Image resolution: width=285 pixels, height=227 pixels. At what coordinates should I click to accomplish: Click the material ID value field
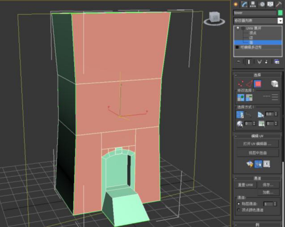(x=248, y=123)
